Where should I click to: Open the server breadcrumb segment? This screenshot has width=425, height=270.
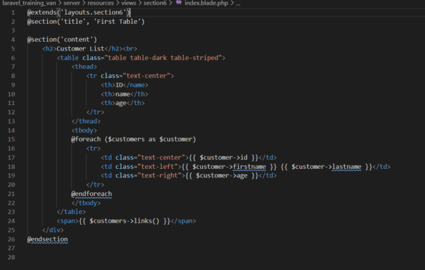[72, 3]
